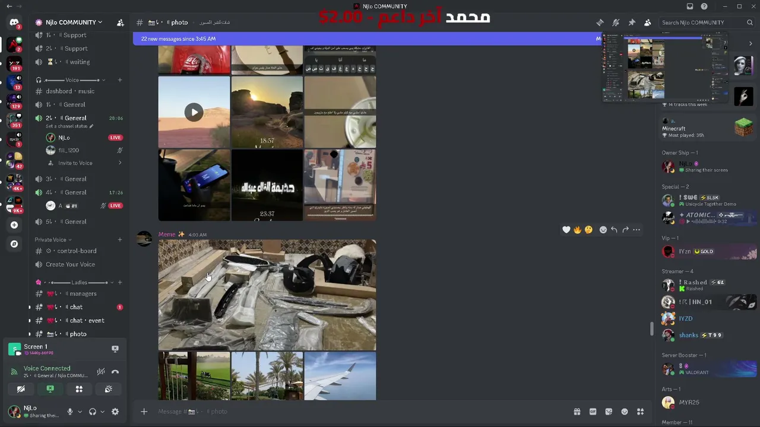
Task: Add channel in Ladies category
Action: tap(120, 282)
